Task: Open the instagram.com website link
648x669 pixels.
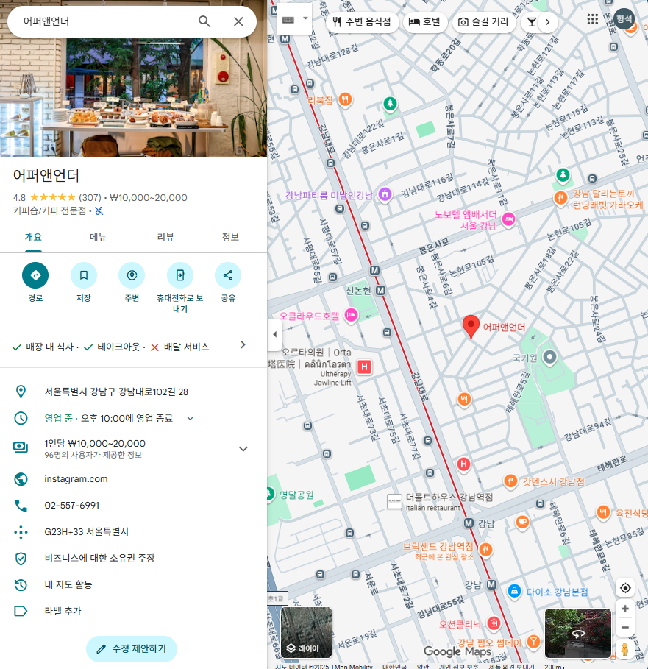Action: [x=76, y=478]
